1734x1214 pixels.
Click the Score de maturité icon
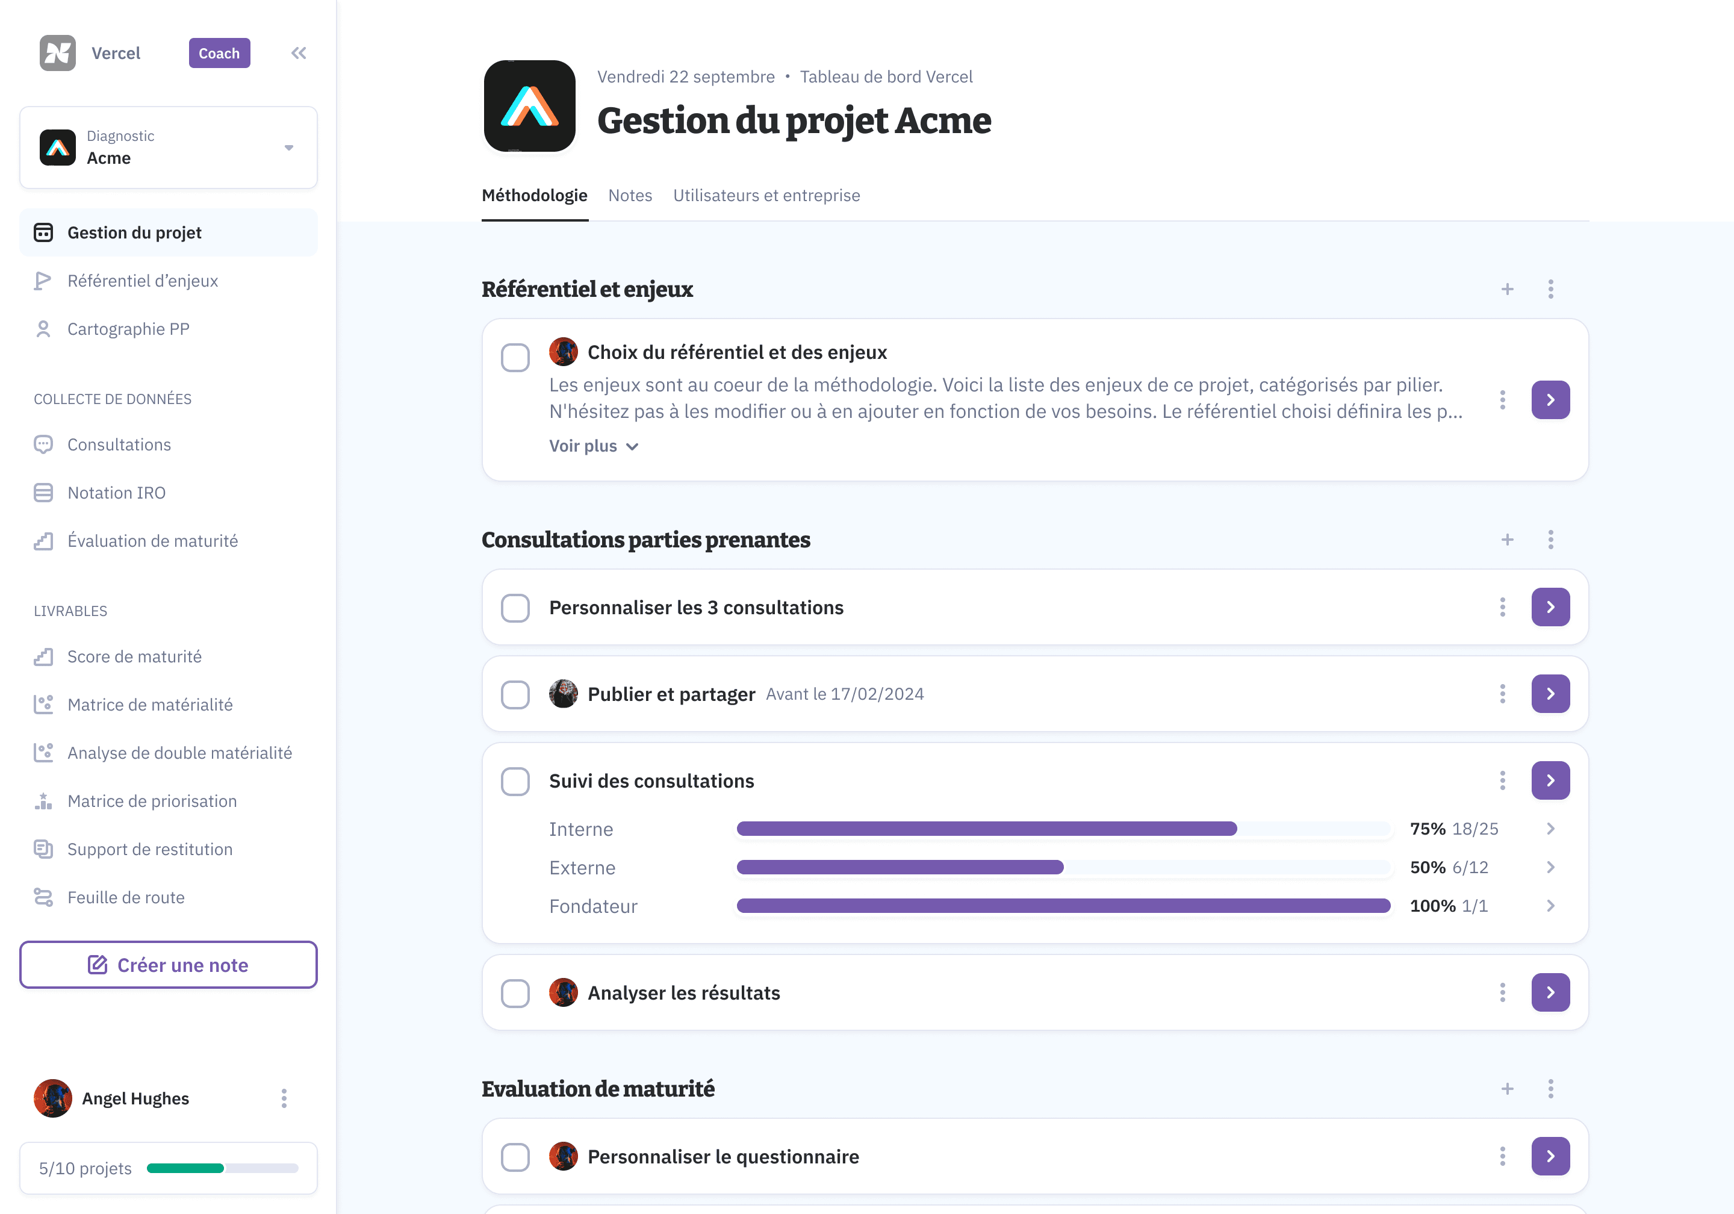click(x=43, y=657)
